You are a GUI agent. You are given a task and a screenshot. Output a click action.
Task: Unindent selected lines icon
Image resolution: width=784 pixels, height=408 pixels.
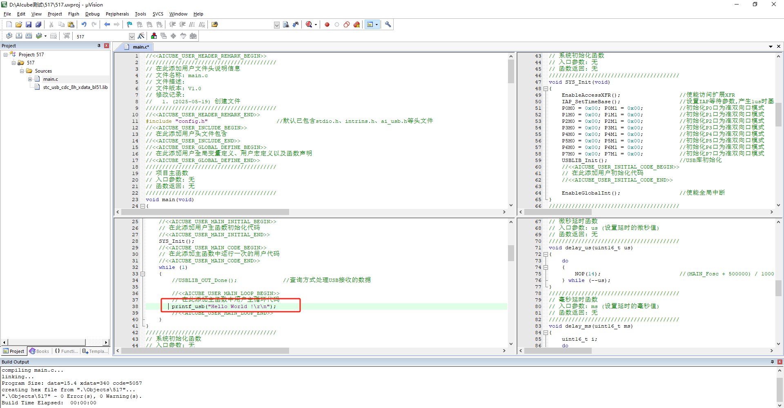[x=182, y=24]
